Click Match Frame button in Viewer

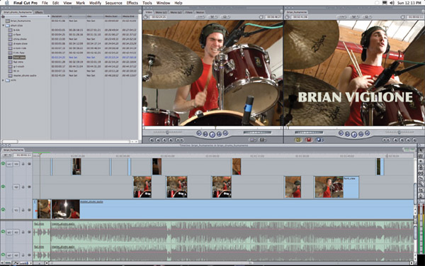[152, 140]
